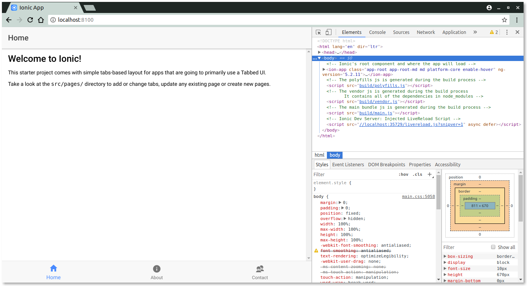Expand padding shorthand in body rule
Image resolution: width=527 pixels, height=286 pixels.
click(343, 208)
